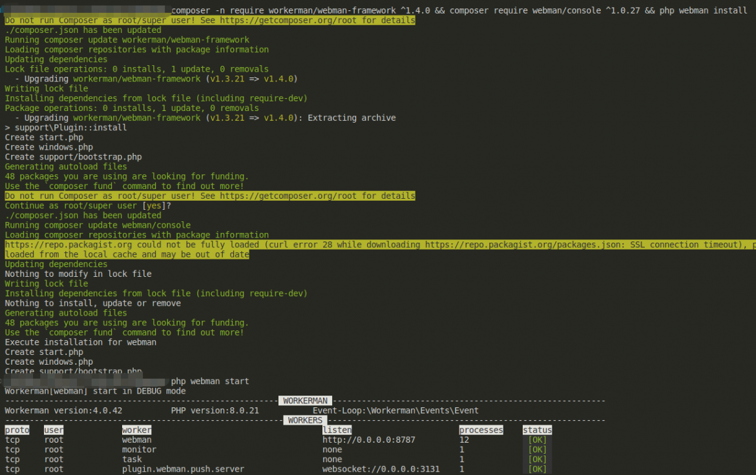Viewport: 756px width, 475px height.
Task: Click the http://0.0.0.0:8787 listen address
Action: pyautogui.click(x=369, y=440)
